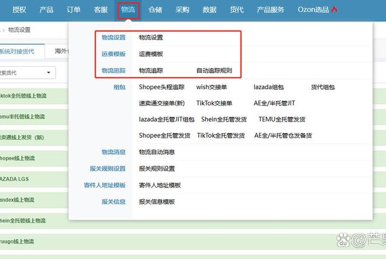Select the 寄件人地址模板 category heading in blue

(x=105, y=185)
